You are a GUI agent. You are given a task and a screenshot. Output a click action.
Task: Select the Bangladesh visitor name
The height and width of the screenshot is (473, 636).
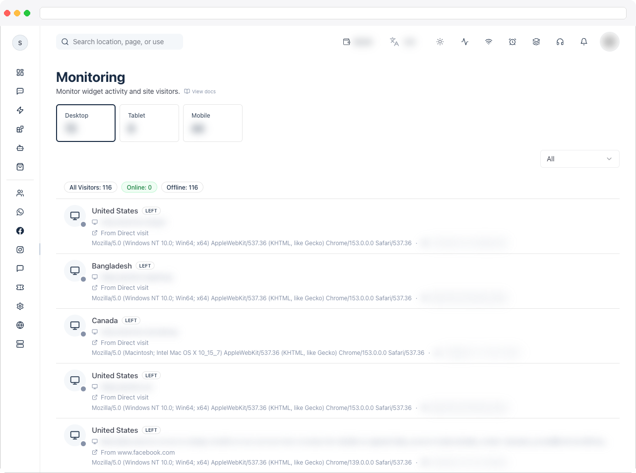point(112,266)
